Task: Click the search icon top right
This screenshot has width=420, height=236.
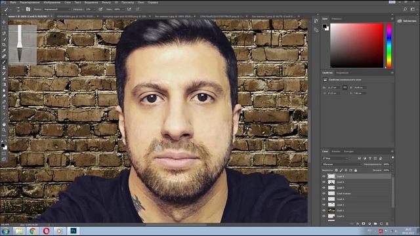Action: tap(405, 9)
